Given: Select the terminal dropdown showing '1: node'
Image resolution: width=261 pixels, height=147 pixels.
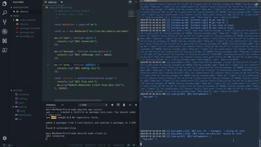Looking at the screenshot, I should (x=93, y=105).
